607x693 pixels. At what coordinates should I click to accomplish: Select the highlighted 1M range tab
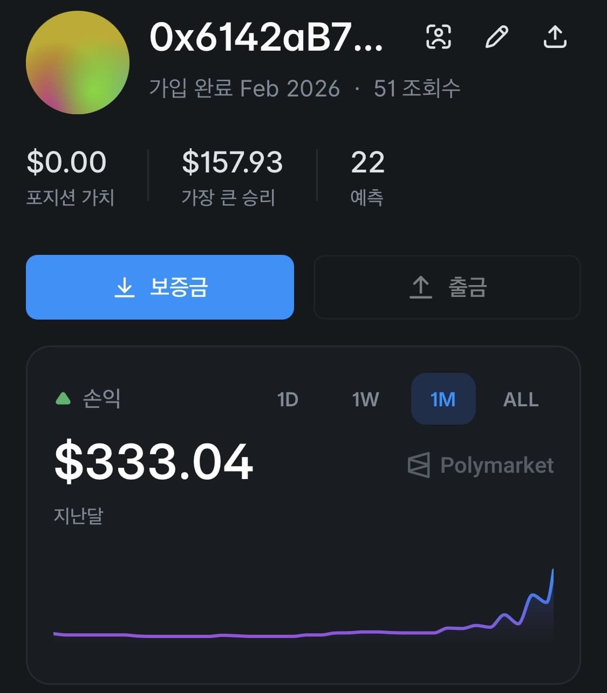pyautogui.click(x=443, y=399)
